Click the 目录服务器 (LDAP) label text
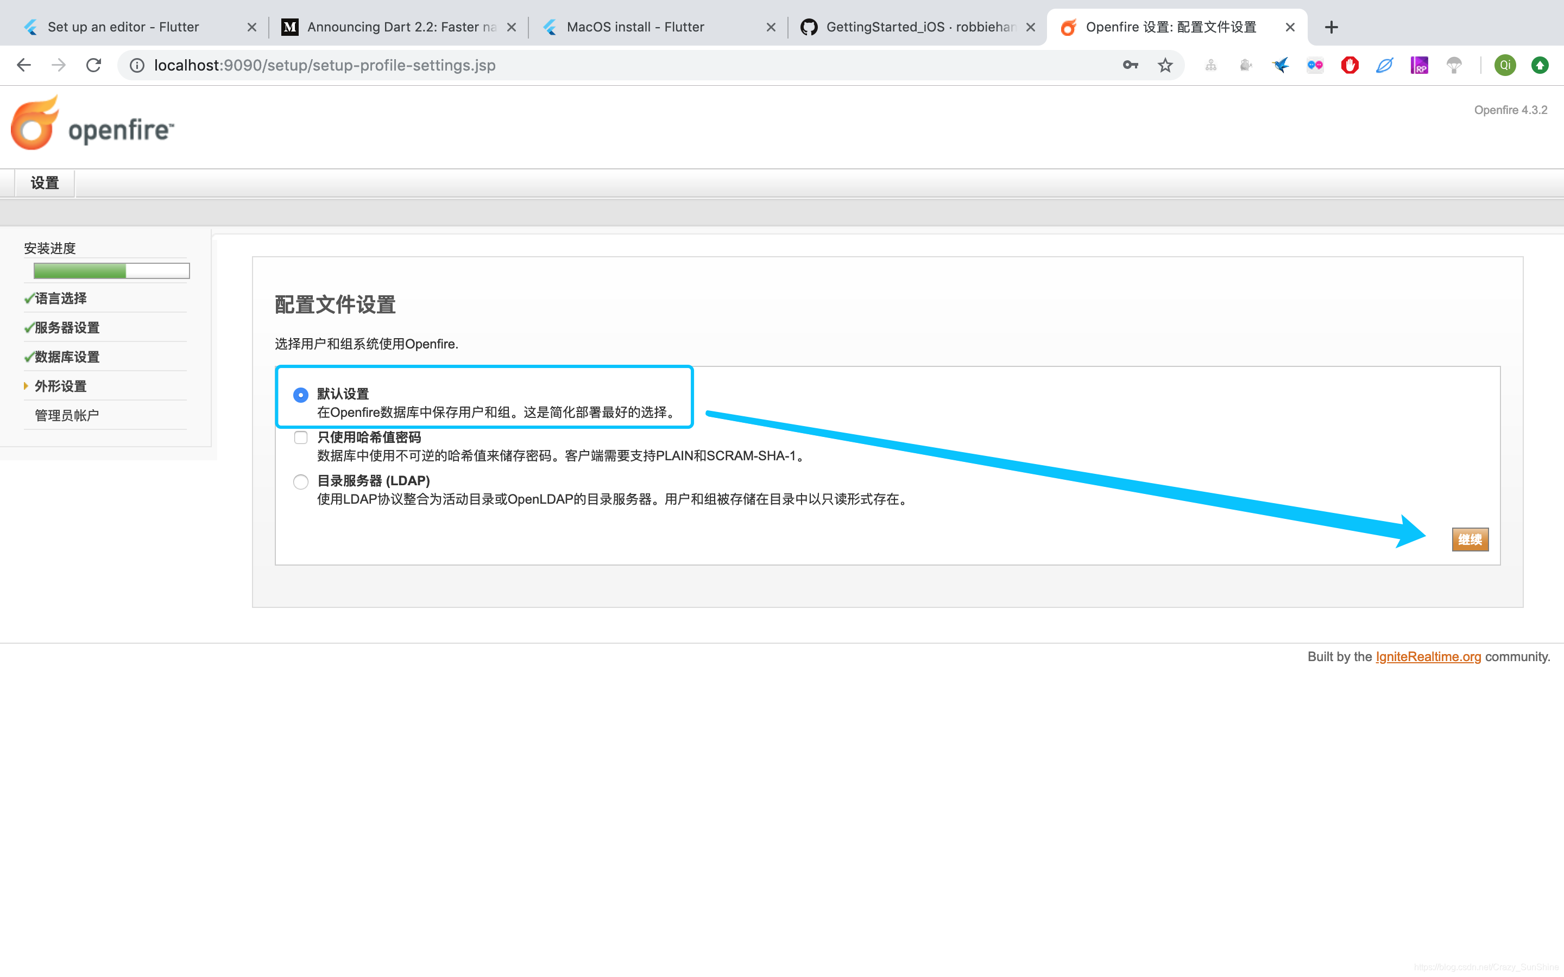 pos(374,481)
